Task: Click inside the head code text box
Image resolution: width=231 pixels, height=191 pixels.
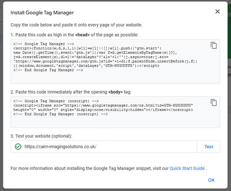Action: click(x=115, y=61)
